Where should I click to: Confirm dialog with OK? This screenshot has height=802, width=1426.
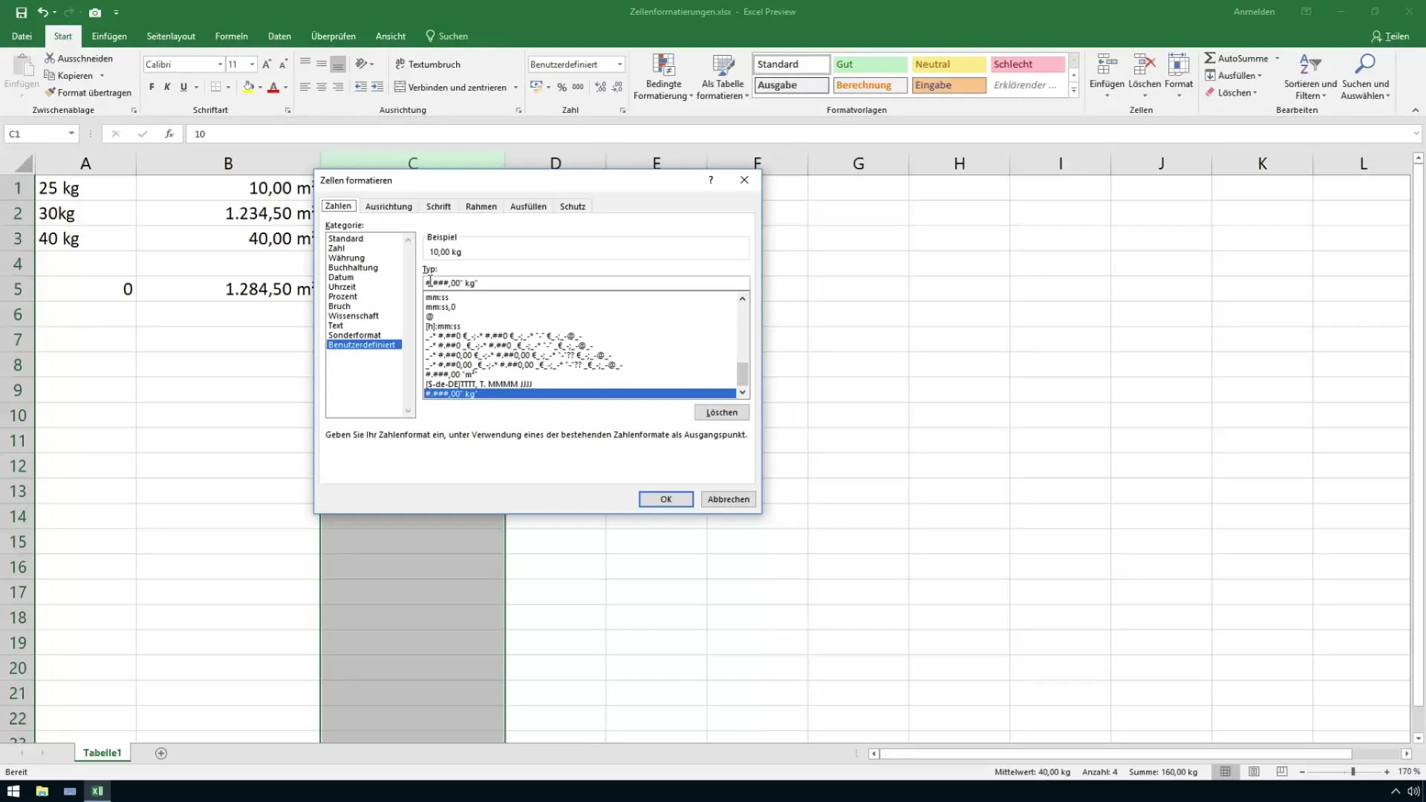(x=666, y=499)
